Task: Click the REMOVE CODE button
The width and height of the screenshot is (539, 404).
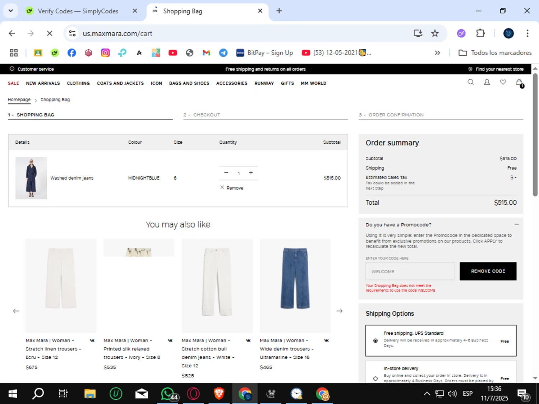Action: pyautogui.click(x=488, y=271)
